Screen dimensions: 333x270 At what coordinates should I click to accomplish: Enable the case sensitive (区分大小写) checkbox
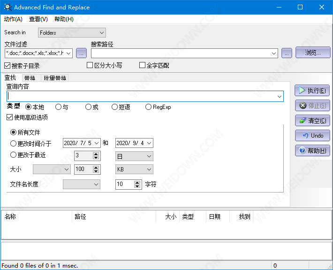click(90, 66)
